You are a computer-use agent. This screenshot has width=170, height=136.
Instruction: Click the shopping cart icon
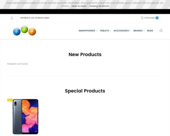click(142, 18)
